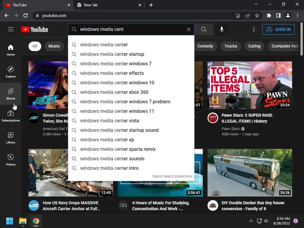Clear the search box with the X icon
Viewport: 304px width, 228px height.
tap(189, 29)
